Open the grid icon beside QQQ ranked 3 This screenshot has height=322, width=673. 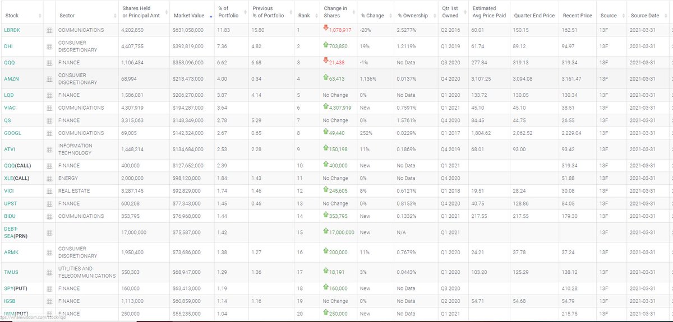click(49, 63)
